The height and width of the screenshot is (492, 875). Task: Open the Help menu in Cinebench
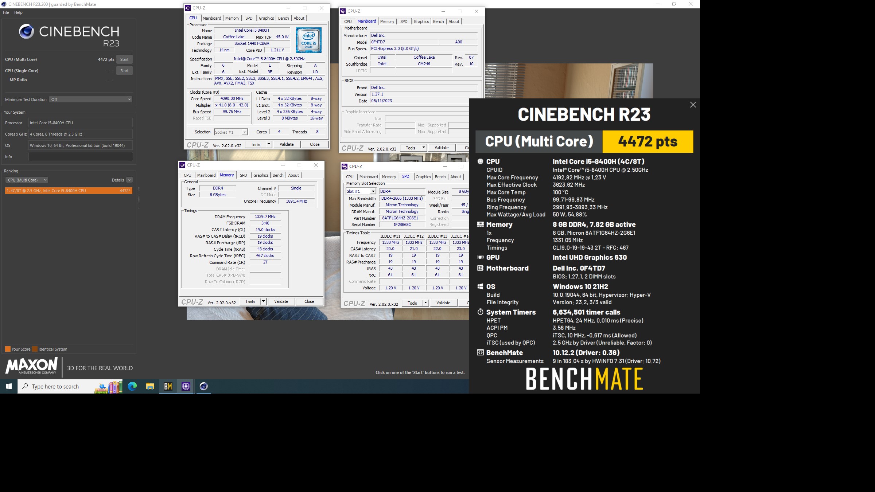pyautogui.click(x=18, y=12)
